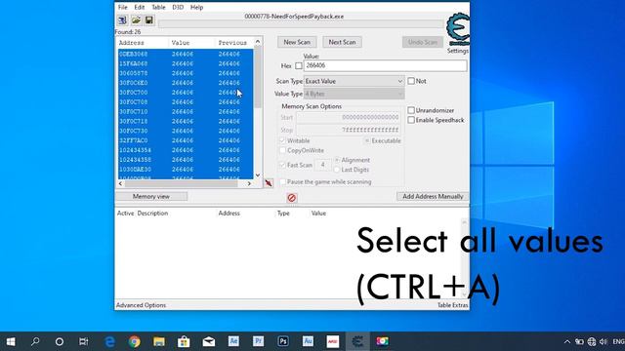Viewport: 625px width, 351px height.
Task: Check Enable Speedhack
Action: tap(411, 120)
